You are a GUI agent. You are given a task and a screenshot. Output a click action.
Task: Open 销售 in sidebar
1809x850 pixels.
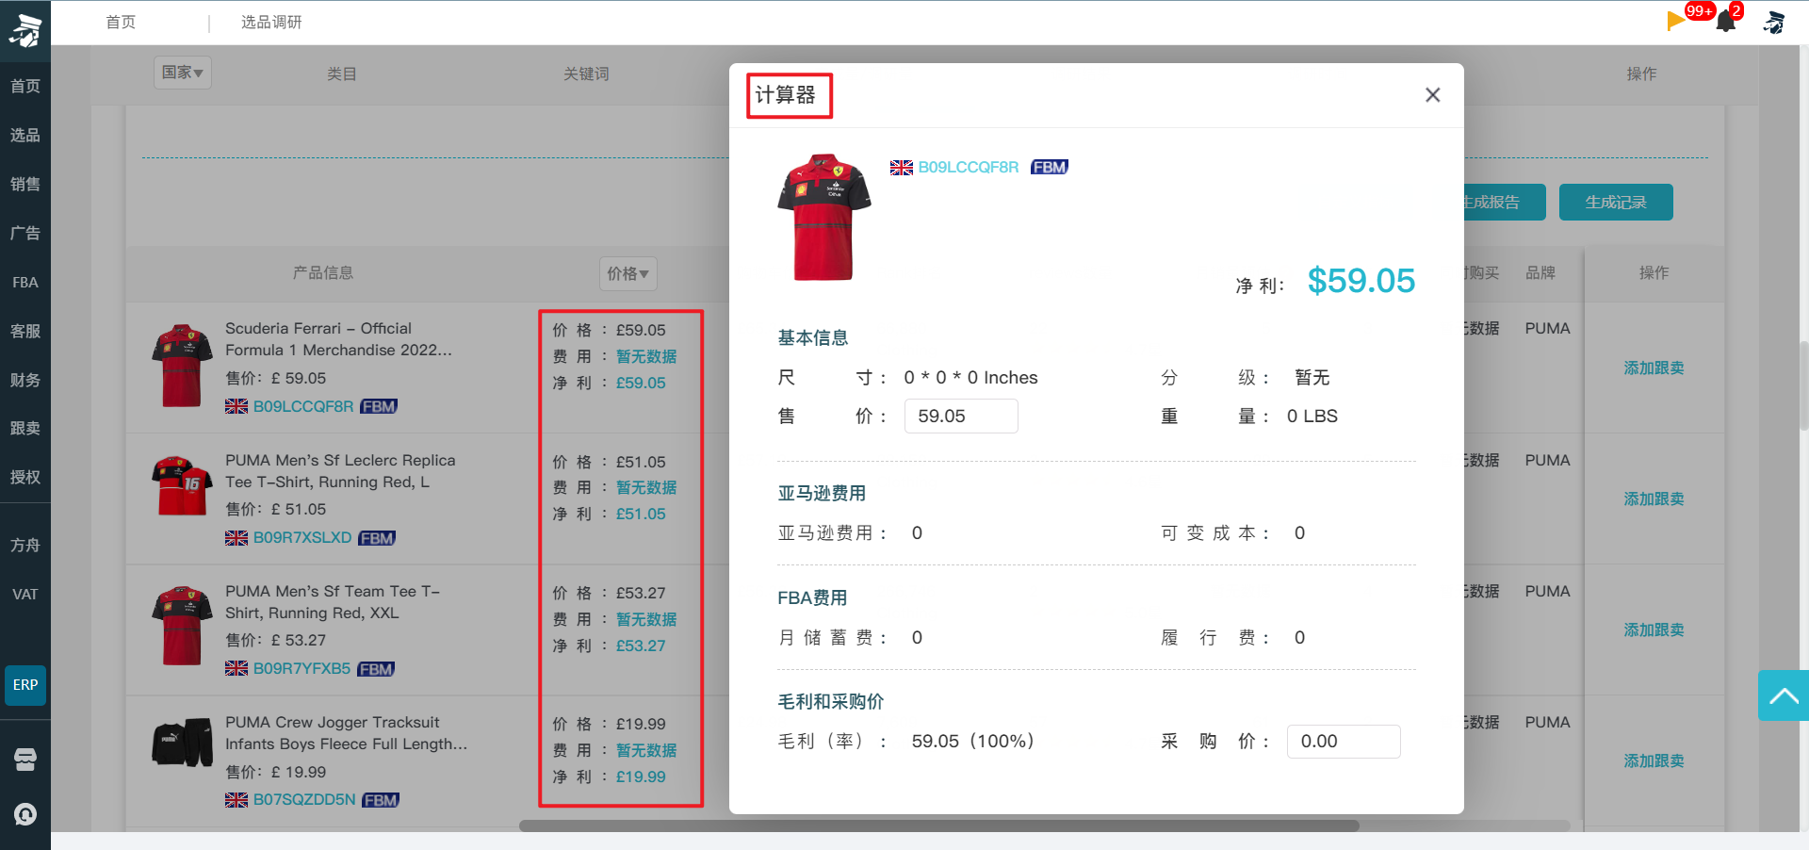(25, 184)
